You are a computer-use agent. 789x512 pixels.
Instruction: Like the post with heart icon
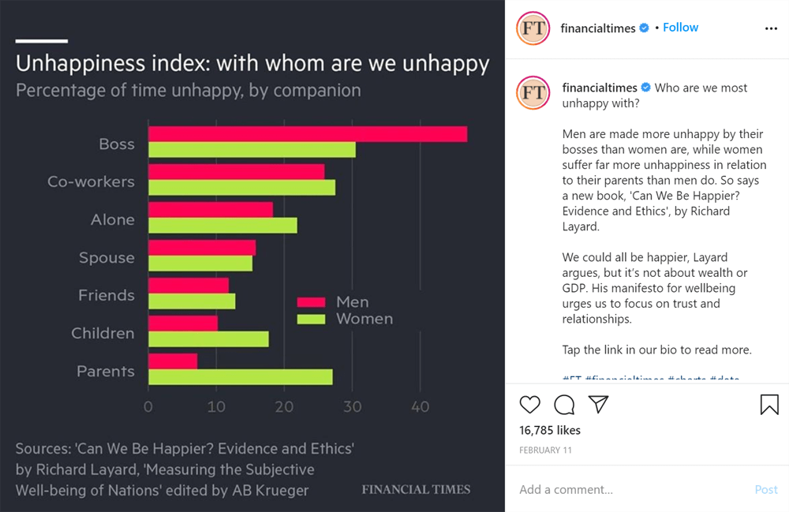(530, 405)
